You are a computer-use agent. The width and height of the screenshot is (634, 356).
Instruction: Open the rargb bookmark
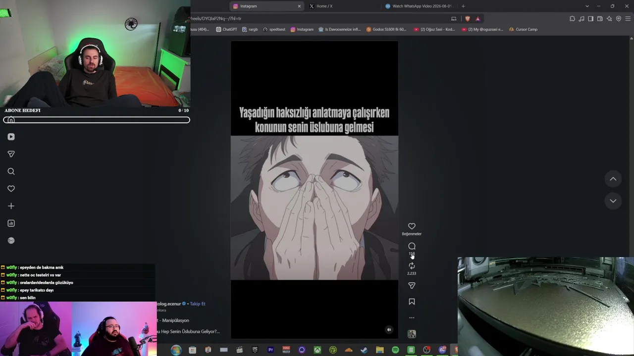click(250, 29)
